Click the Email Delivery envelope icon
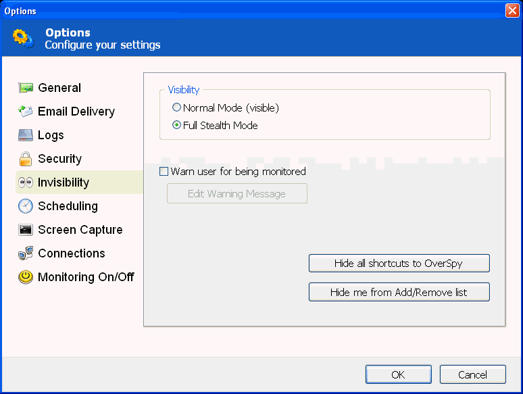Image resolution: width=523 pixels, height=394 pixels. click(x=26, y=112)
